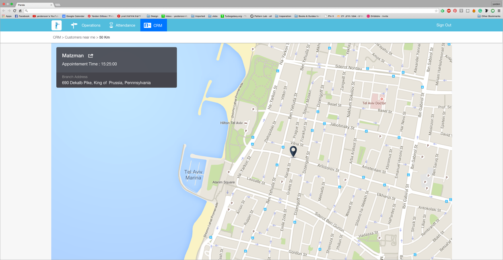Click the dark location pin on the map
503x260 pixels.
click(x=293, y=151)
